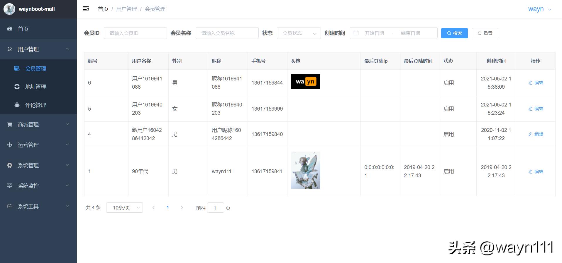Screen dimensions: 562x263
Task: Focus the 会员ID input field
Action: click(x=135, y=33)
